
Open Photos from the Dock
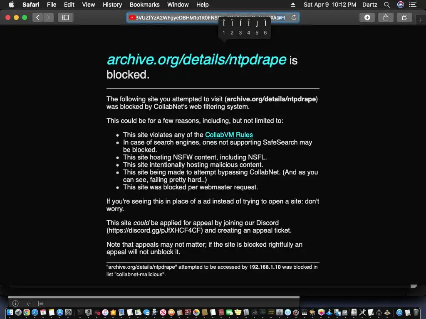tap(196, 312)
